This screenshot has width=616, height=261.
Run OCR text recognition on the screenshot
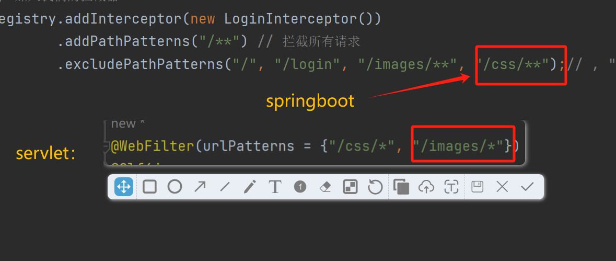click(x=451, y=187)
